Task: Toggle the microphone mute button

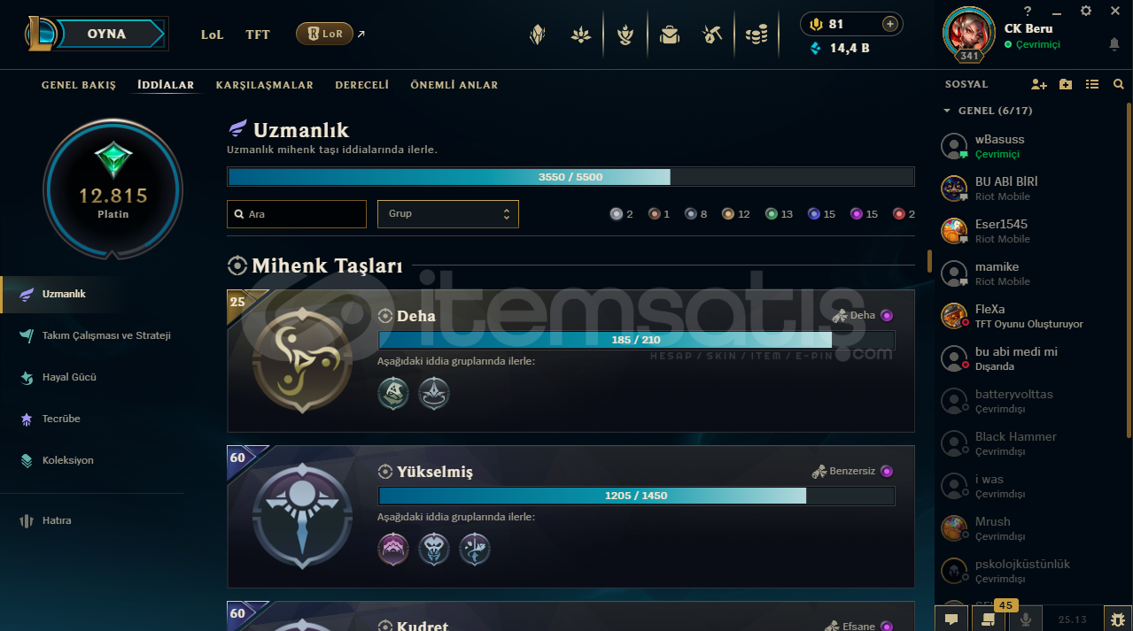Action: pos(1026,619)
